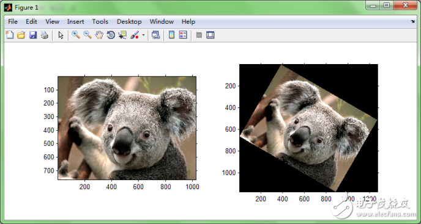Dock the figure using the menu bar arrow

[x=412, y=22]
